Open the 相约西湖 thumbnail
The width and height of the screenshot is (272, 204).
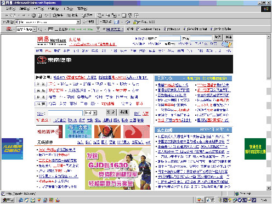(49, 132)
